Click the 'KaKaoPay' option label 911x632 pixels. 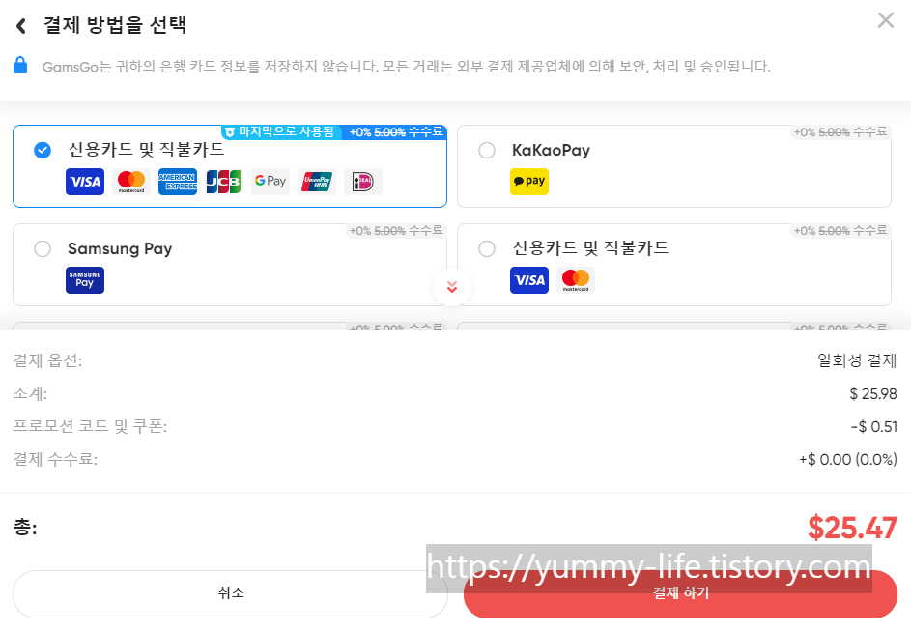point(551,150)
